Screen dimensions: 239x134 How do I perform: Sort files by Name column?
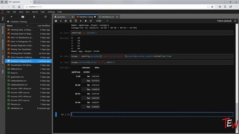click(x=18, y=26)
